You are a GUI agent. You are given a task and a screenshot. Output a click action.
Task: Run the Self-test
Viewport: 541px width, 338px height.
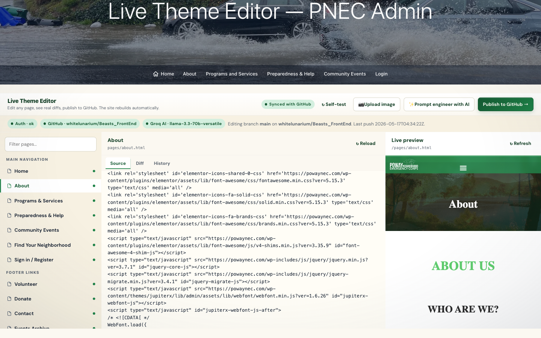coord(334,104)
